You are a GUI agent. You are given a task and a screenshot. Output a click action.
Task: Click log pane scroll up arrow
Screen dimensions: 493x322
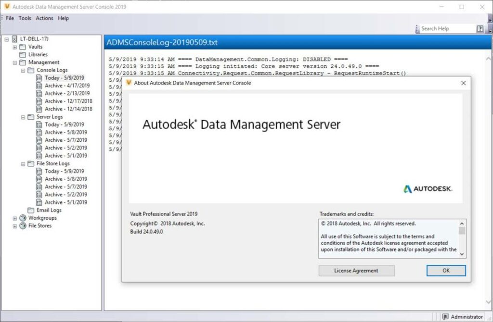click(488, 59)
